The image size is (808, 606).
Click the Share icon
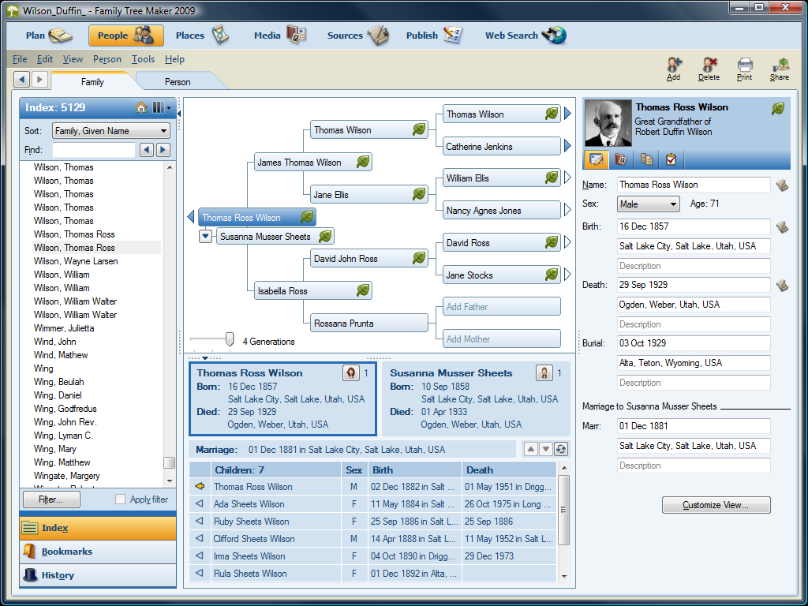click(780, 65)
